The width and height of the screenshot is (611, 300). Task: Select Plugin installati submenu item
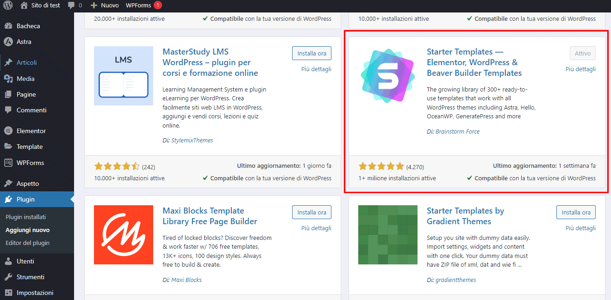pyautogui.click(x=25, y=217)
